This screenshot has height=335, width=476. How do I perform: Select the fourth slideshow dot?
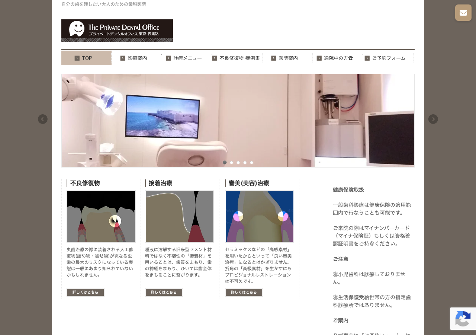(245, 163)
